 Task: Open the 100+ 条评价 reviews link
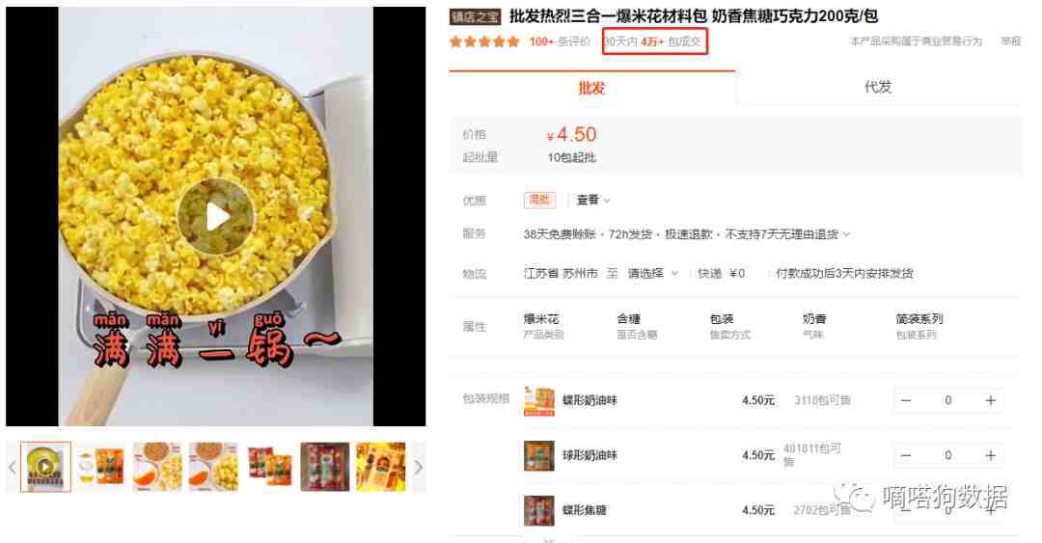[560, 41]
